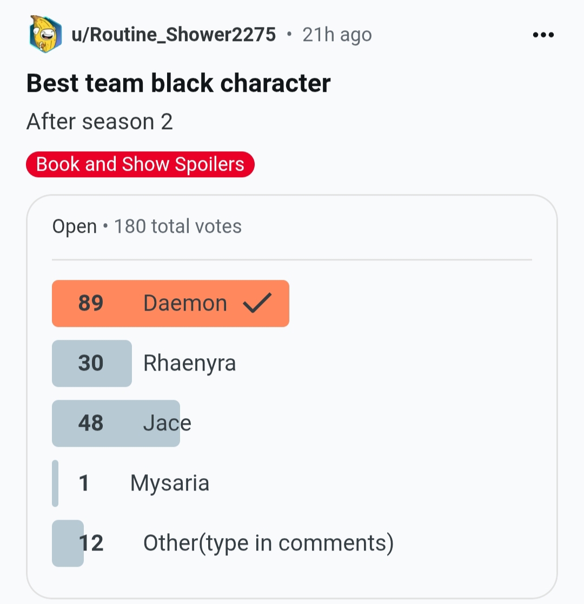
Task: Click the 1 vote count for Mysaria
Action: pos(83,483)
